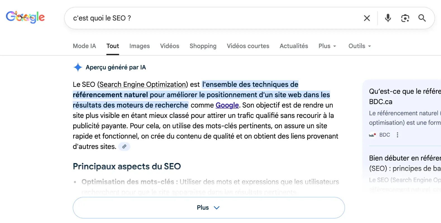Expand the AI overview with the Plus button

coord(209,208)
